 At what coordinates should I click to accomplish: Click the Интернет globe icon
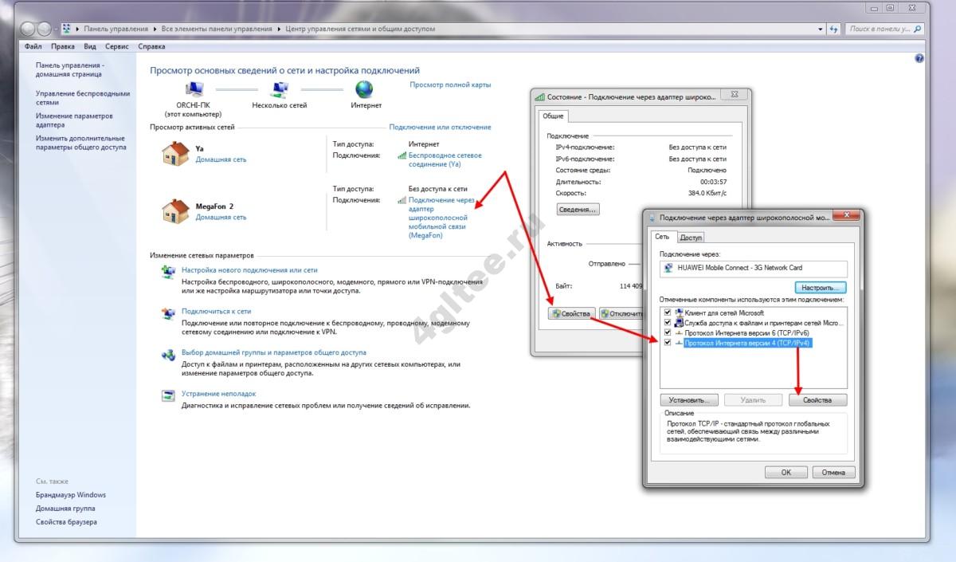pyautogui.click(x=365, y=89)
